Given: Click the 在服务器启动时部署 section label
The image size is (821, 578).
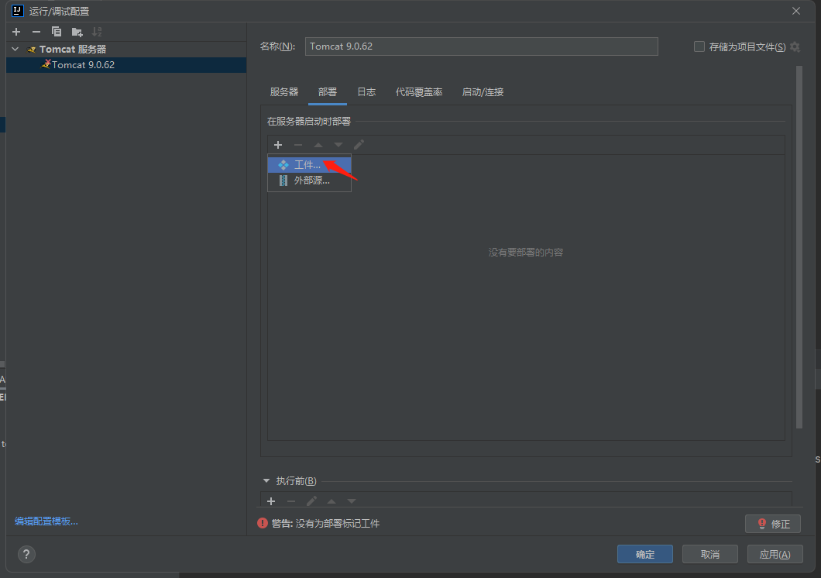Looking at the screenshot, I should pos(309,122).
